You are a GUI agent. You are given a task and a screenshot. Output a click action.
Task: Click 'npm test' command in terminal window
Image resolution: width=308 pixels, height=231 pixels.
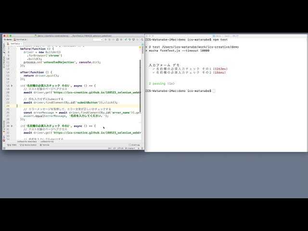point(220,39)
